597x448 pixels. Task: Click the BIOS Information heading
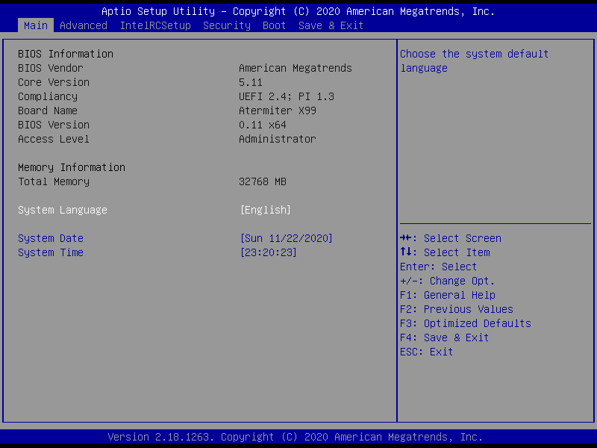[x=66, y=54]
